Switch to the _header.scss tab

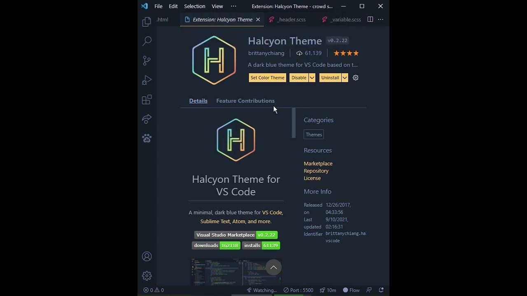(287, 19)
